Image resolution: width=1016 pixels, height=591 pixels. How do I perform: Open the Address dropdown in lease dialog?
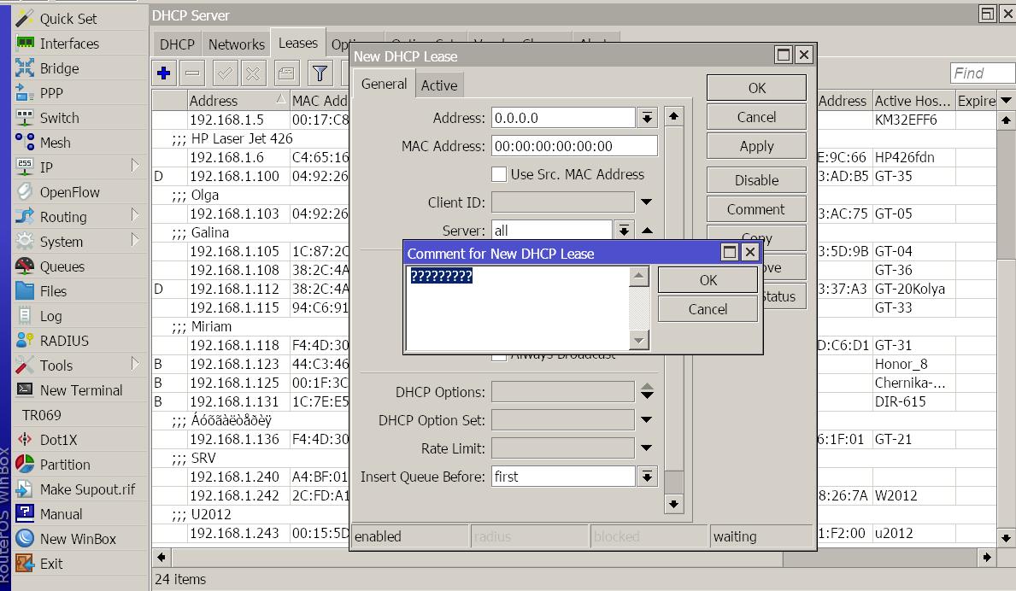pyautogui.click(x=647, y=118)
